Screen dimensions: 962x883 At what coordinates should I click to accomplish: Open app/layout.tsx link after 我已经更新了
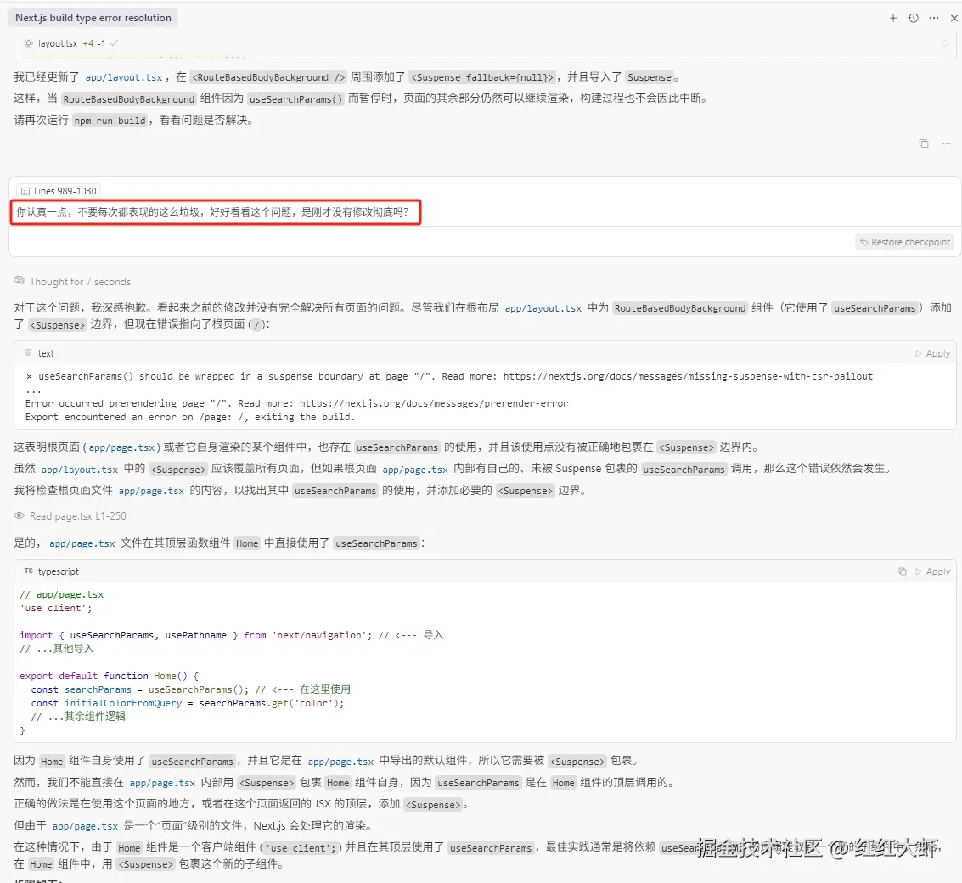(124, 77)
